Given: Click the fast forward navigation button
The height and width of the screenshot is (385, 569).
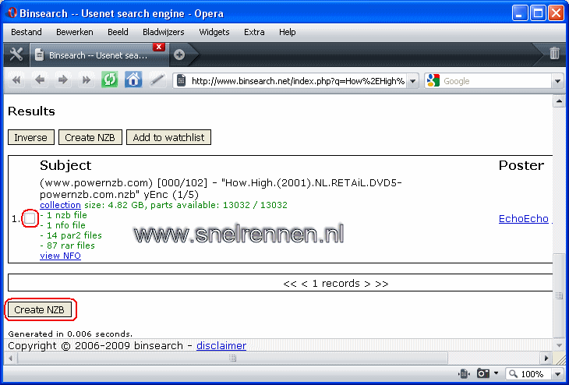Looking at the screenshot, I should click(x=86, y=80).
